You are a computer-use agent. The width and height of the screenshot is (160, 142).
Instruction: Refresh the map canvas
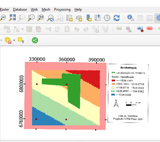(x=116, y=18)
